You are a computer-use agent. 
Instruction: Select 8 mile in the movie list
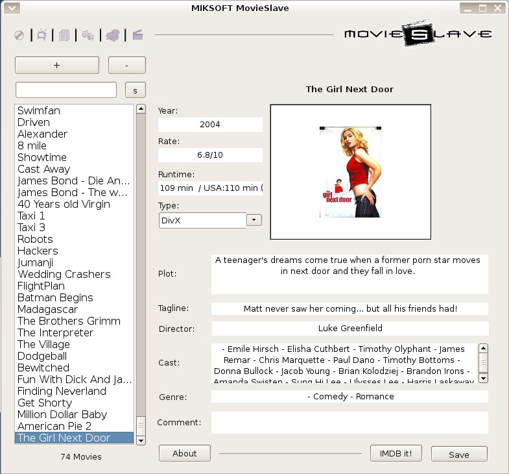[x=75, y=146]
